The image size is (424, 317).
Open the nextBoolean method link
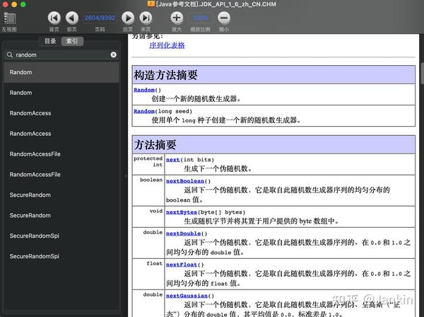pos(185,181)
